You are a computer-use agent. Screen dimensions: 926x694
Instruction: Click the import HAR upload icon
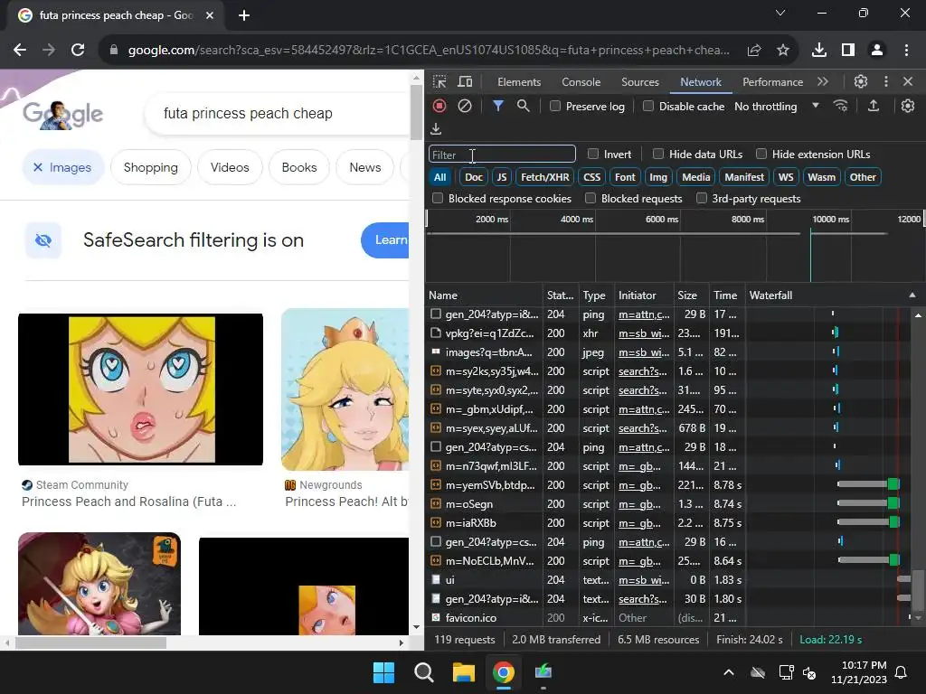pos(874,107)
